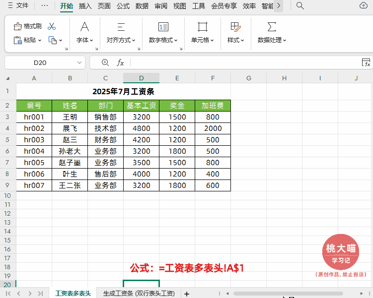The height and width of the screenshot is (298, 373).
Task: Open the 文件 menu
Action: pyautogui.click(x=22, y=5)
